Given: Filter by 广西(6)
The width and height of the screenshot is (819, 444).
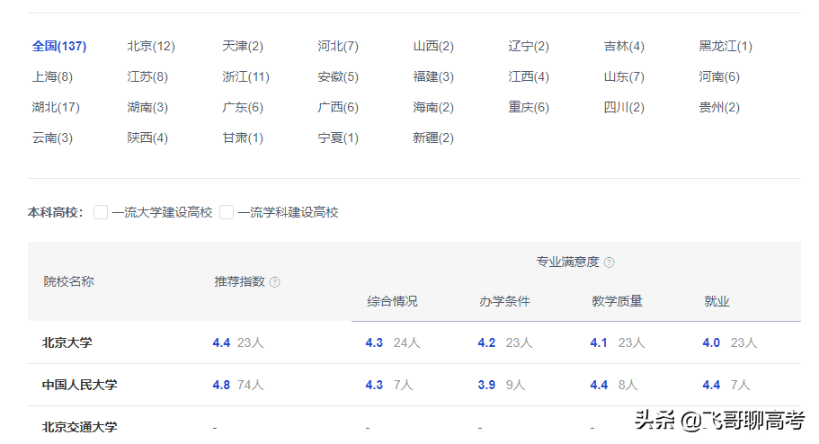Looking at the screenshot, I should [x=338, y=108].
